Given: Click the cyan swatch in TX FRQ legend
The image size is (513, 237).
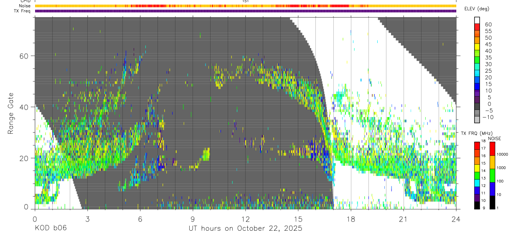Looking at the screenshot, I should click(477, 183).
